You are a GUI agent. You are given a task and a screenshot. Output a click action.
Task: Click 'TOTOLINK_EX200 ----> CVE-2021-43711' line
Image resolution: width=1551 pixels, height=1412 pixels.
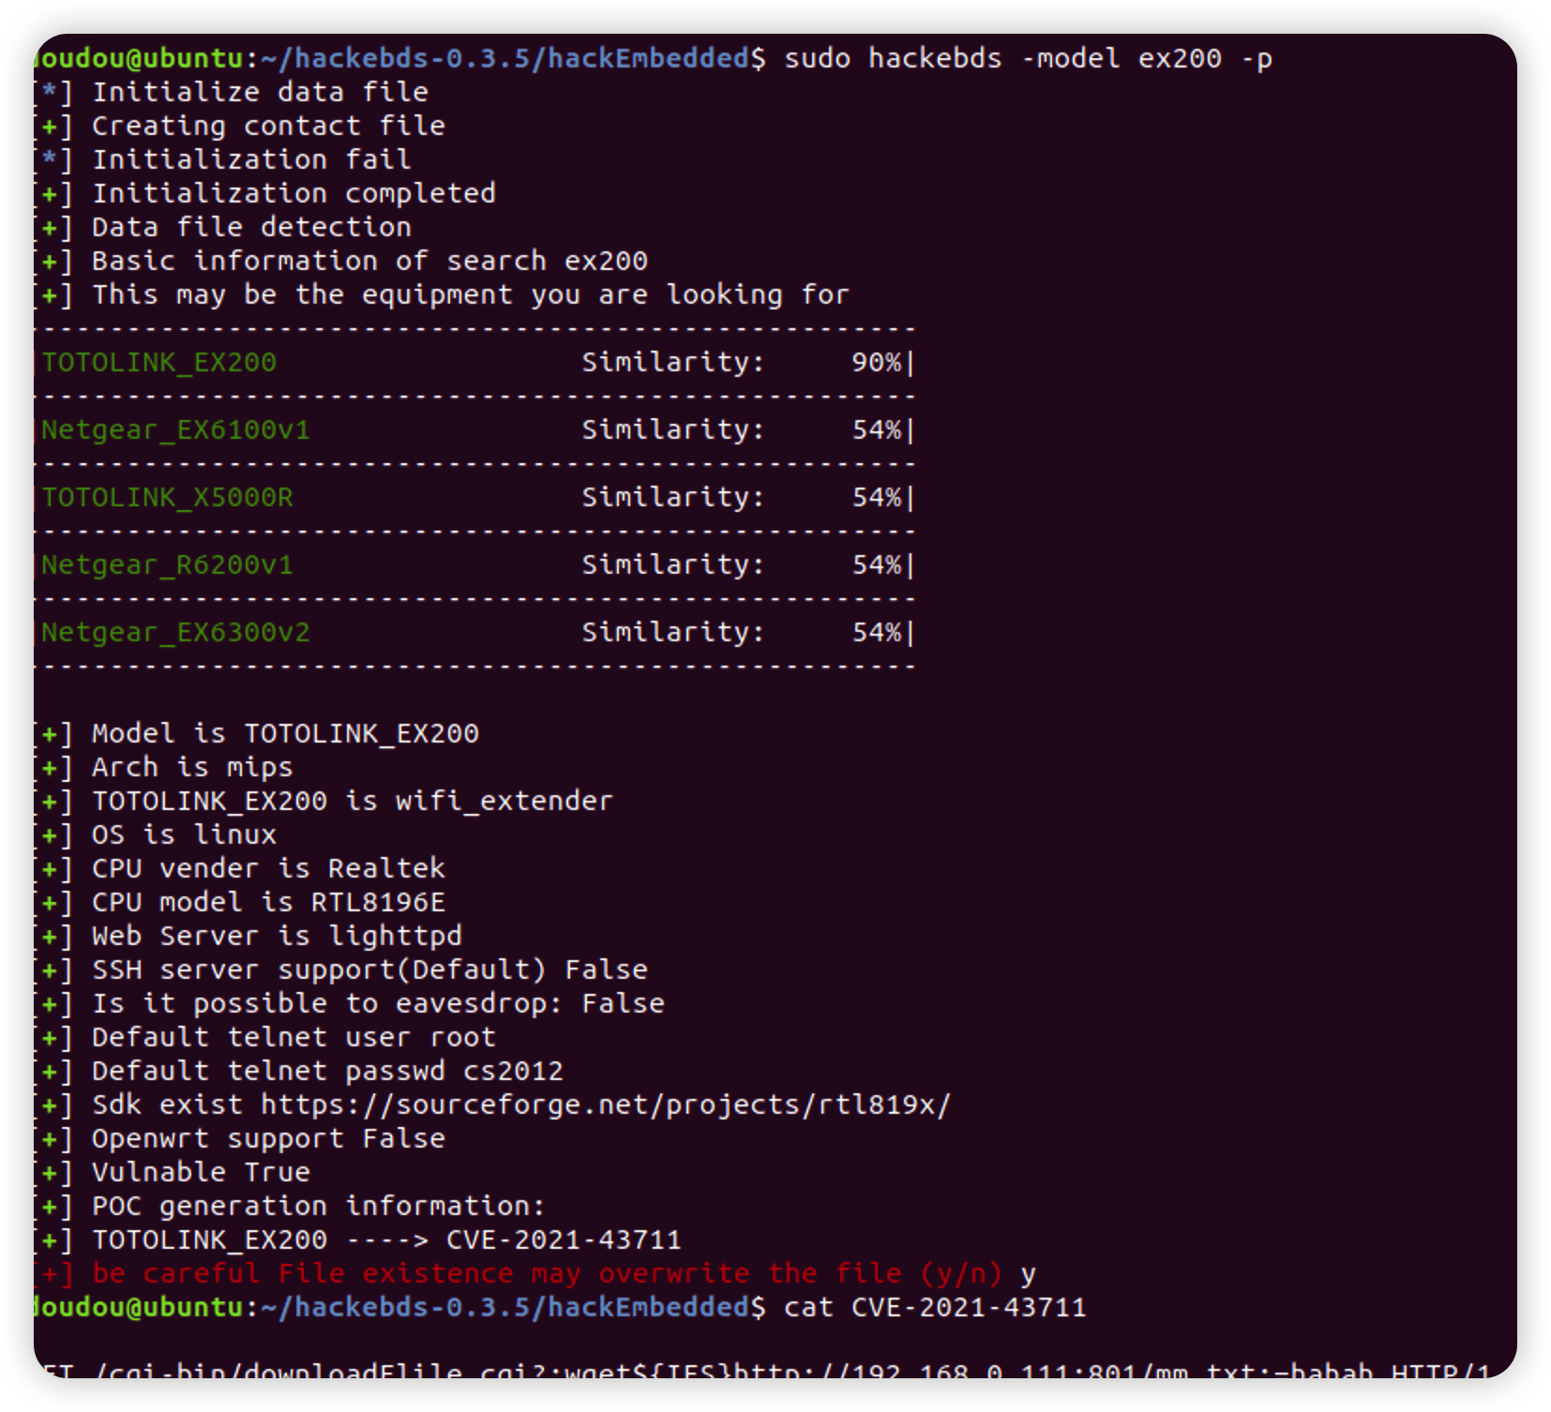[386, 1239]
